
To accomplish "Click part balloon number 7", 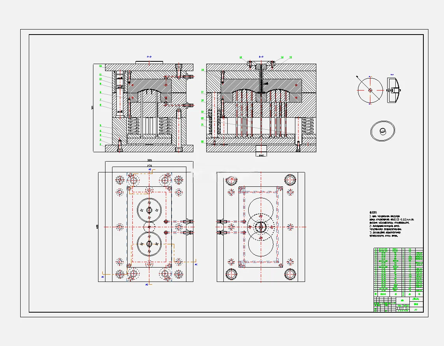I will [x=100, y=100].
